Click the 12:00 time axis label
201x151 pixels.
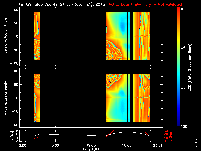[x=91, y=146]
